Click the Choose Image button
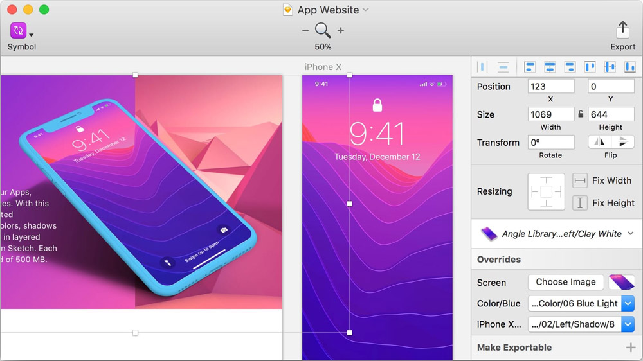 point(565,282)
